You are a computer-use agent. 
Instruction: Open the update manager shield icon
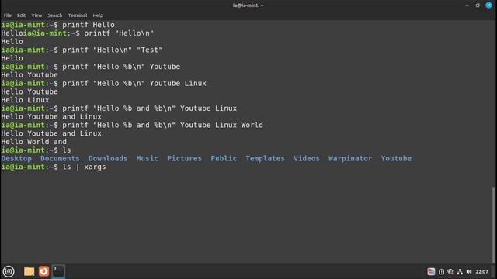tap(450, 272)
